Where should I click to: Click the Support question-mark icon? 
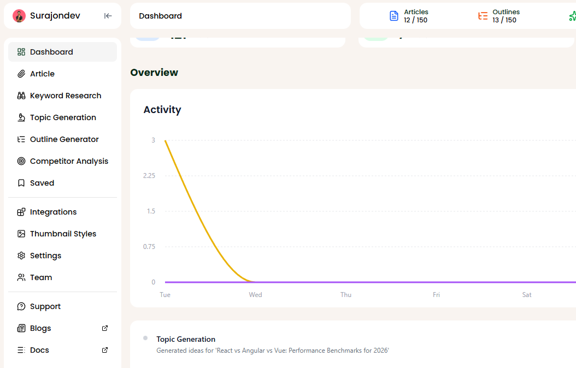click(x=20, y=306)
